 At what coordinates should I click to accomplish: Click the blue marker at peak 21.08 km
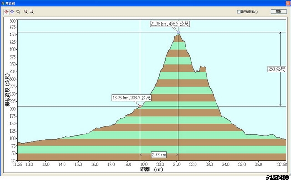click(x=178, y=32)
